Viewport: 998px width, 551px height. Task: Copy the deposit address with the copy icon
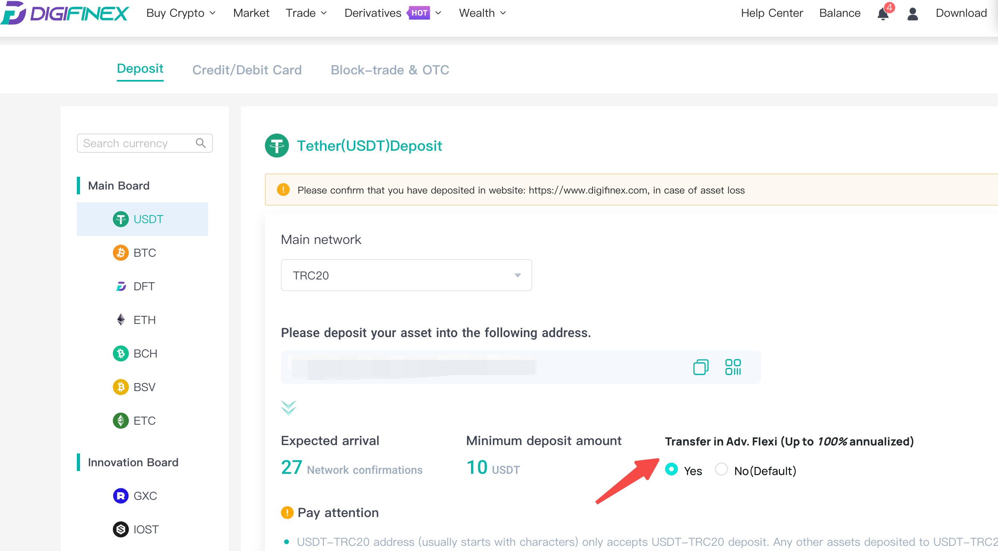pyautogui.click(x=700, y=367)
